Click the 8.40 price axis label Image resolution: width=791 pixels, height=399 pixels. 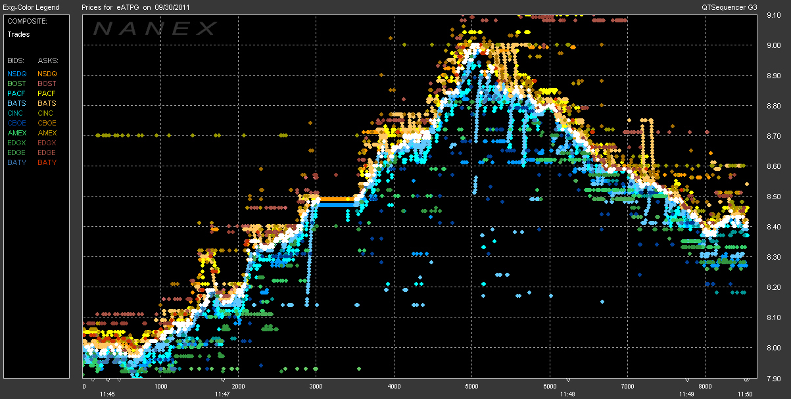pyautogui.click(x=773, y=227)
